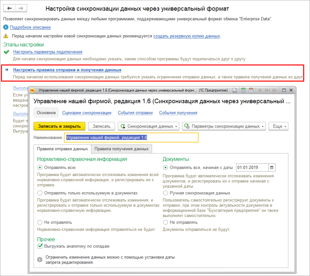Open the 'Сценарии синхронизации' section

coord(87,113)
